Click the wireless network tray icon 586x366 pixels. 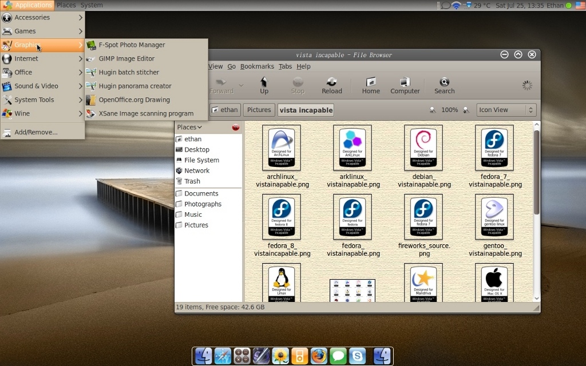(456, 6)
